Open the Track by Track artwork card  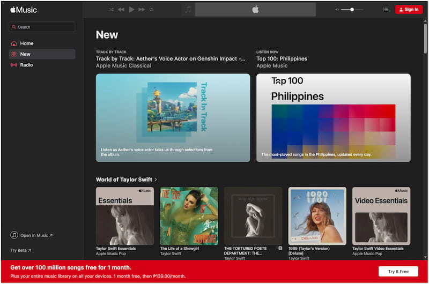(x=173, y=118)
